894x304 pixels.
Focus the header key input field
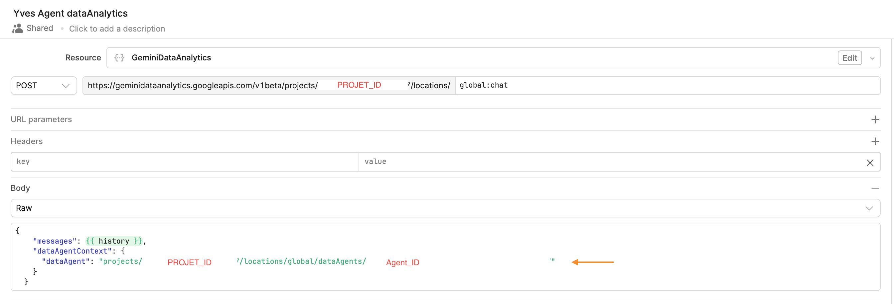click(185, 162)
